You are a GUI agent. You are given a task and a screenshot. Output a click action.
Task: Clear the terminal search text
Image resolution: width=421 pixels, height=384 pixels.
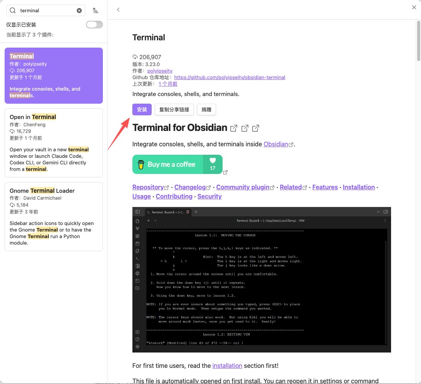click(79, 10)
